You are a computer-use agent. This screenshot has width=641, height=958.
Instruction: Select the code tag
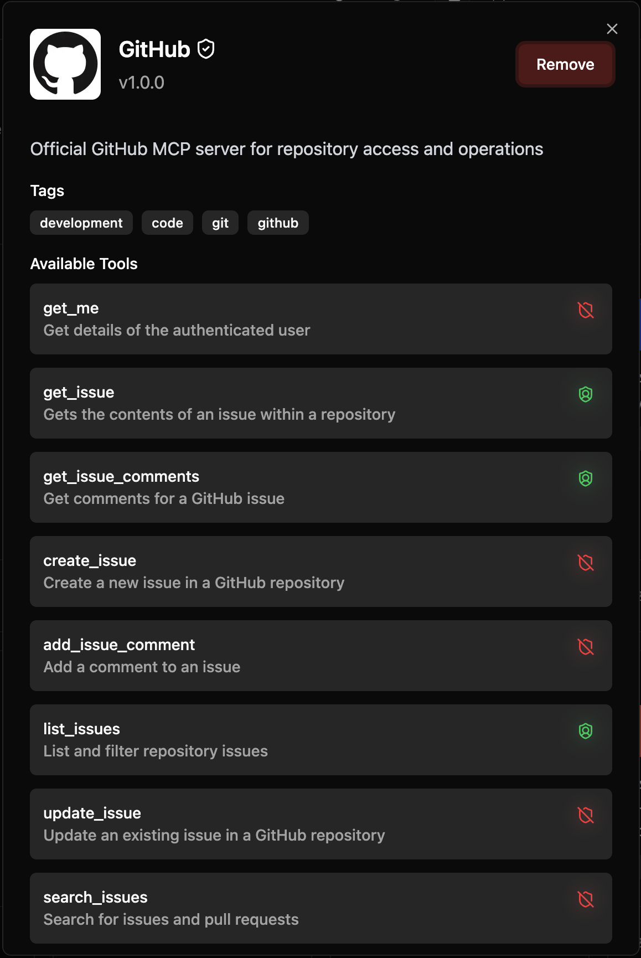point(167,223)
